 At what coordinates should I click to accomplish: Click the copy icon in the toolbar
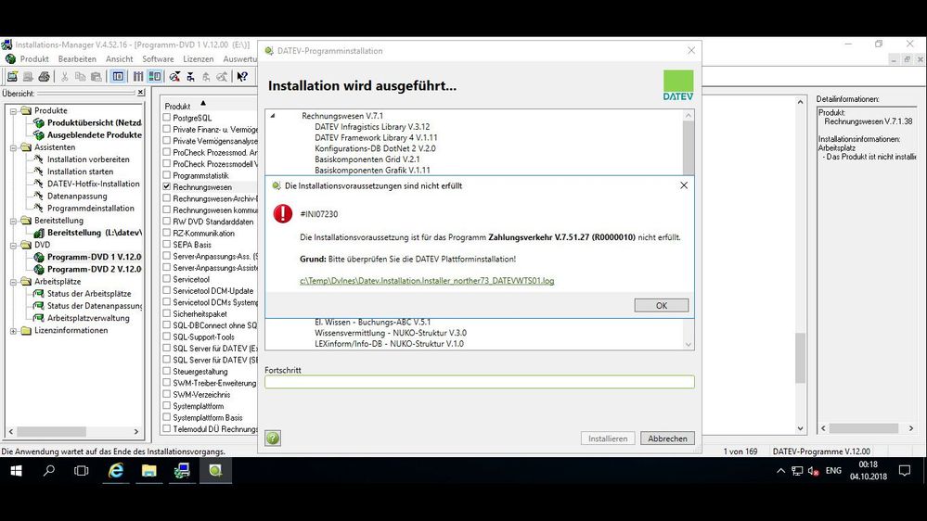point(80,77)
